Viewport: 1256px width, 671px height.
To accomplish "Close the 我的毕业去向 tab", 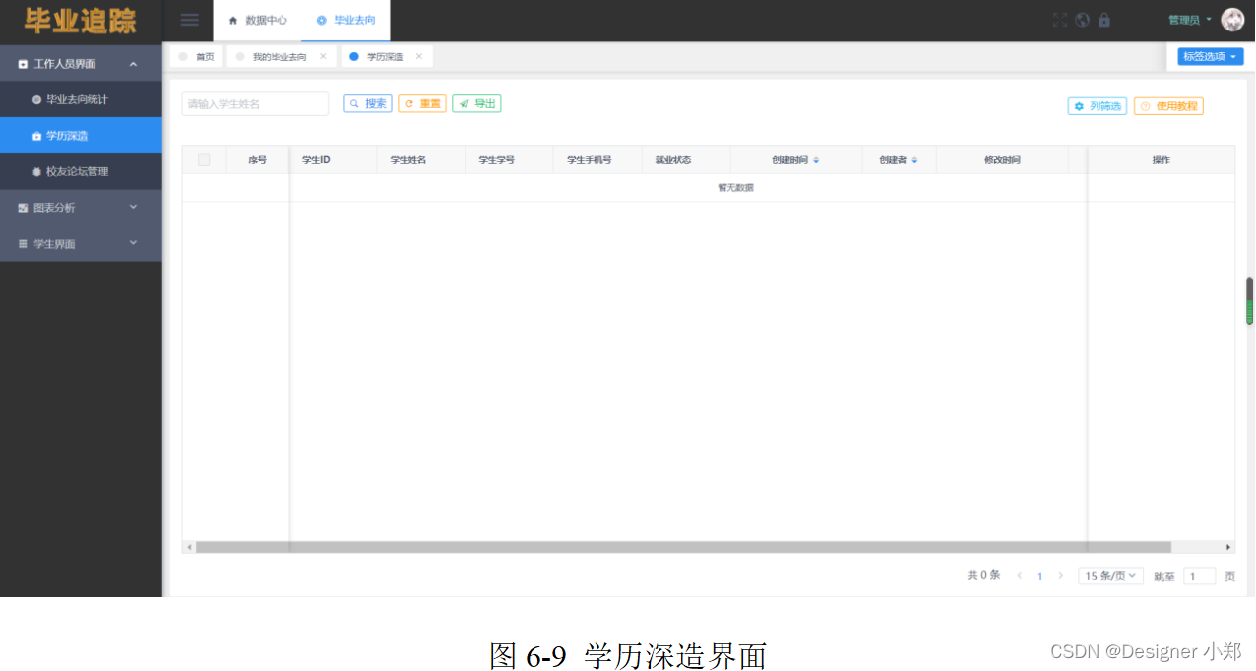I will tap(323, 57).
